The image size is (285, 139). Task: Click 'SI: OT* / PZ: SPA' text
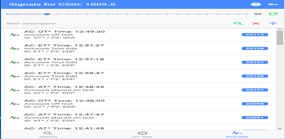point(50,38)
